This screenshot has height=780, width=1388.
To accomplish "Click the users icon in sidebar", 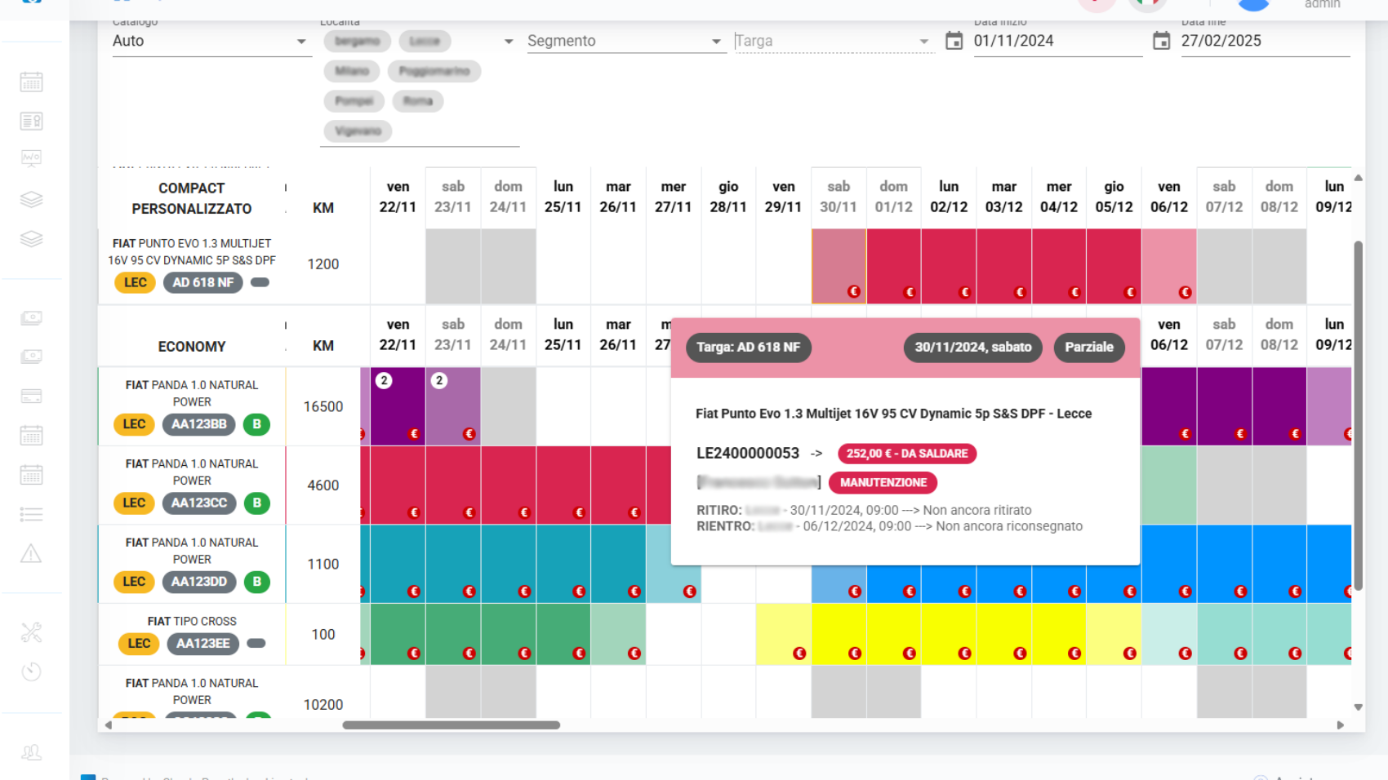I will (x=31, y=752).
